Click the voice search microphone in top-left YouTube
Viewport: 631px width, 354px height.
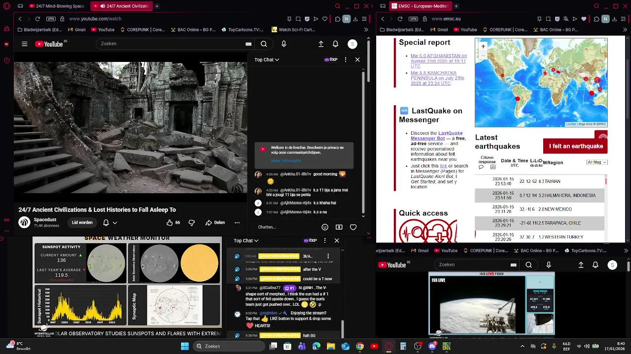283,44
